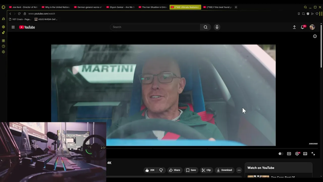Switch to 'if this beat found you' tab

coord(218,7)
